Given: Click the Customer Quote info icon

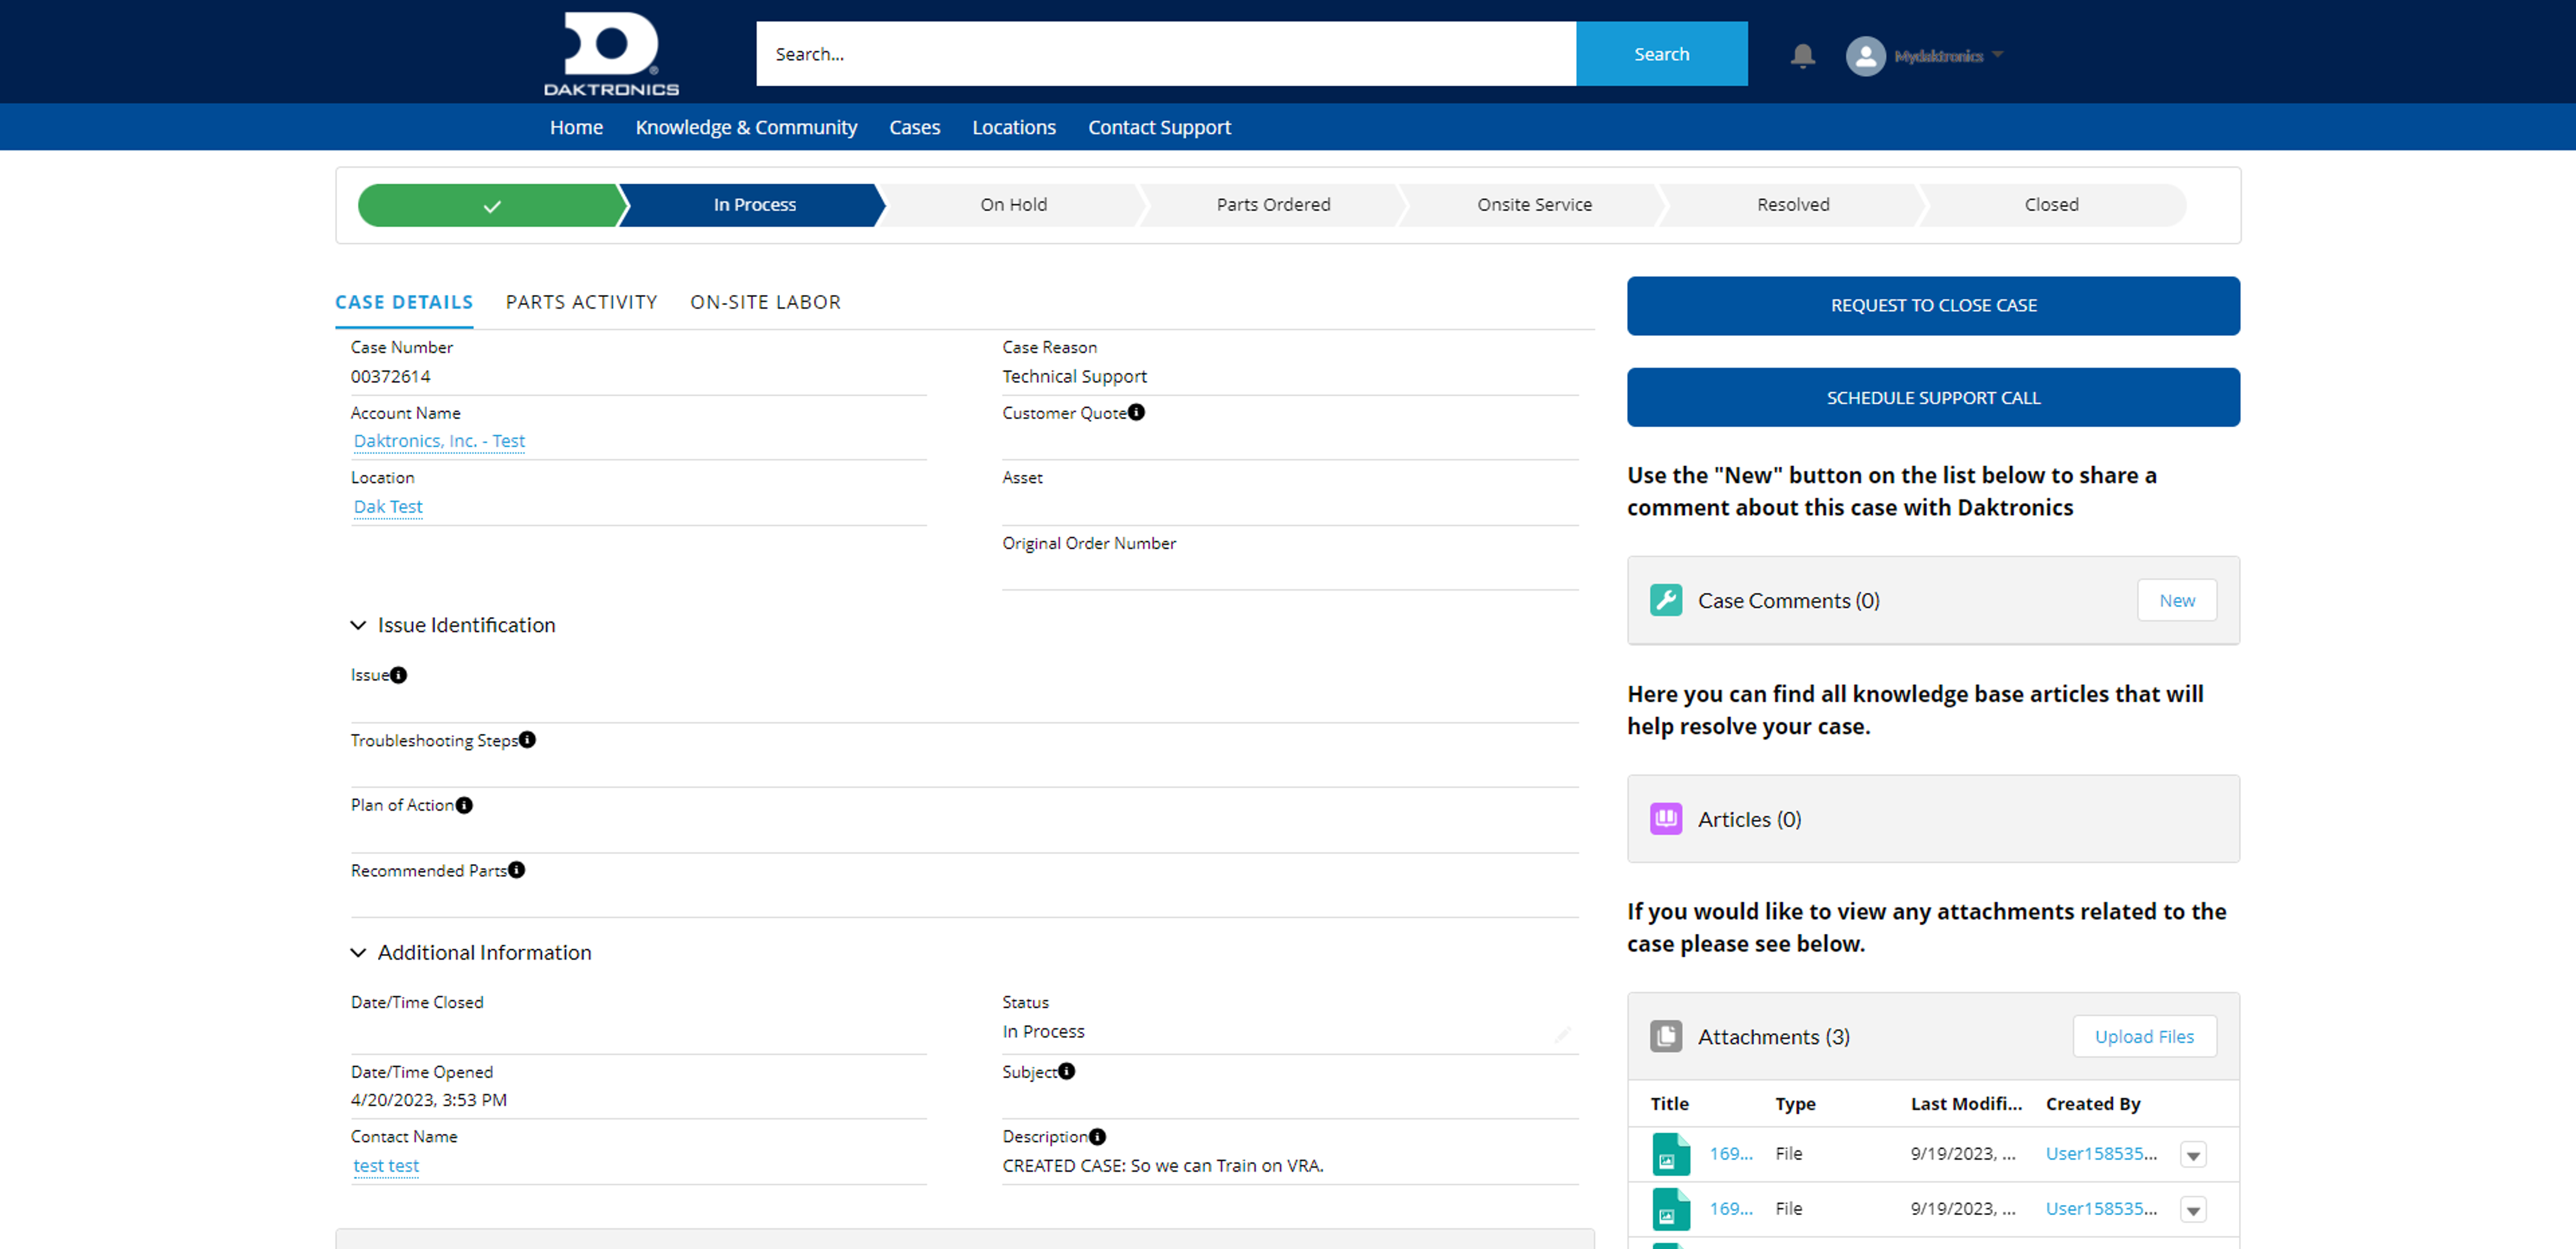Looking at the screenshot, I should (1136, 412).
